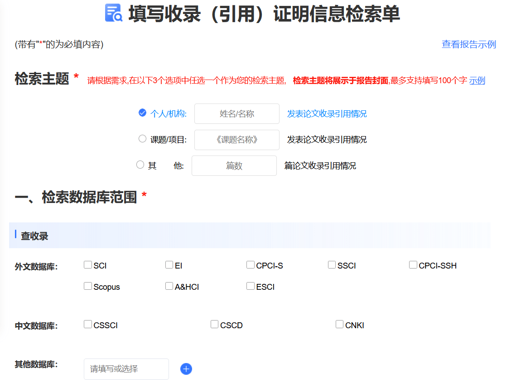Enable the SCI database checkbox
This screenshot has width=516, height=382.
(x=87, y=264)
